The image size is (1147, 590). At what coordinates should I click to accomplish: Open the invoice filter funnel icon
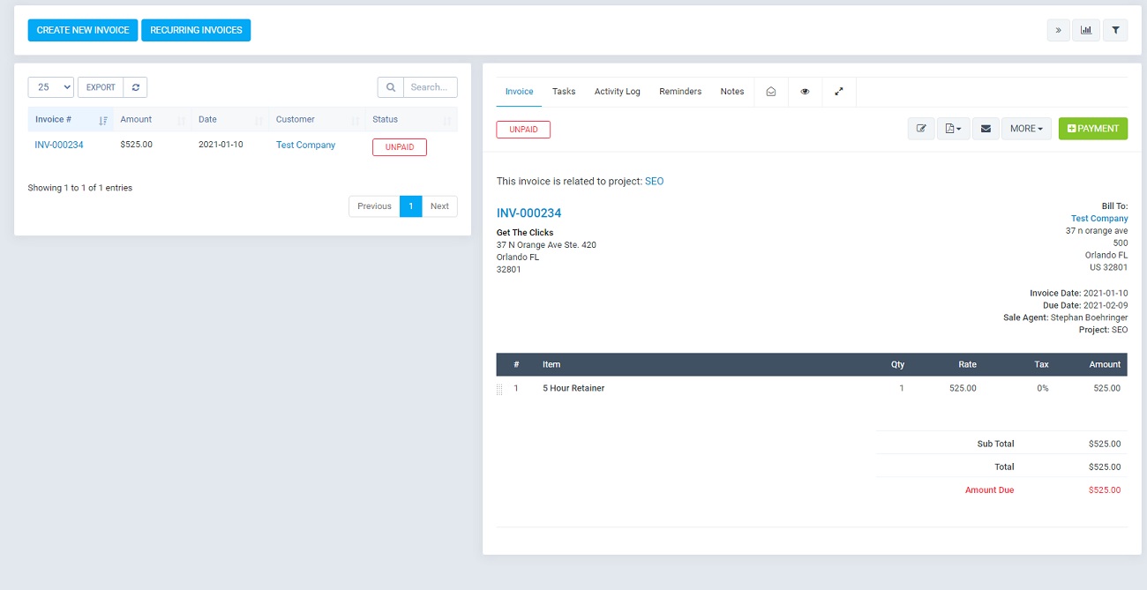[x=1115, y=30]
